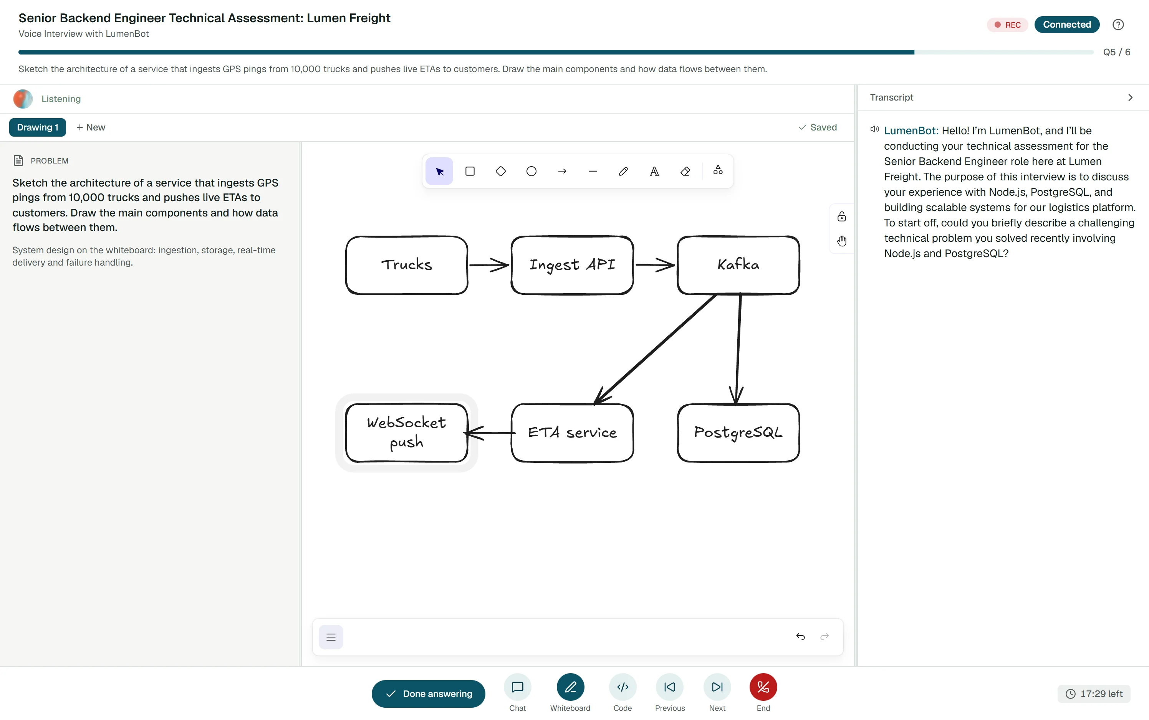Click the REC recording indicator
1149x720 pixels.
(x=1007, y=25)
